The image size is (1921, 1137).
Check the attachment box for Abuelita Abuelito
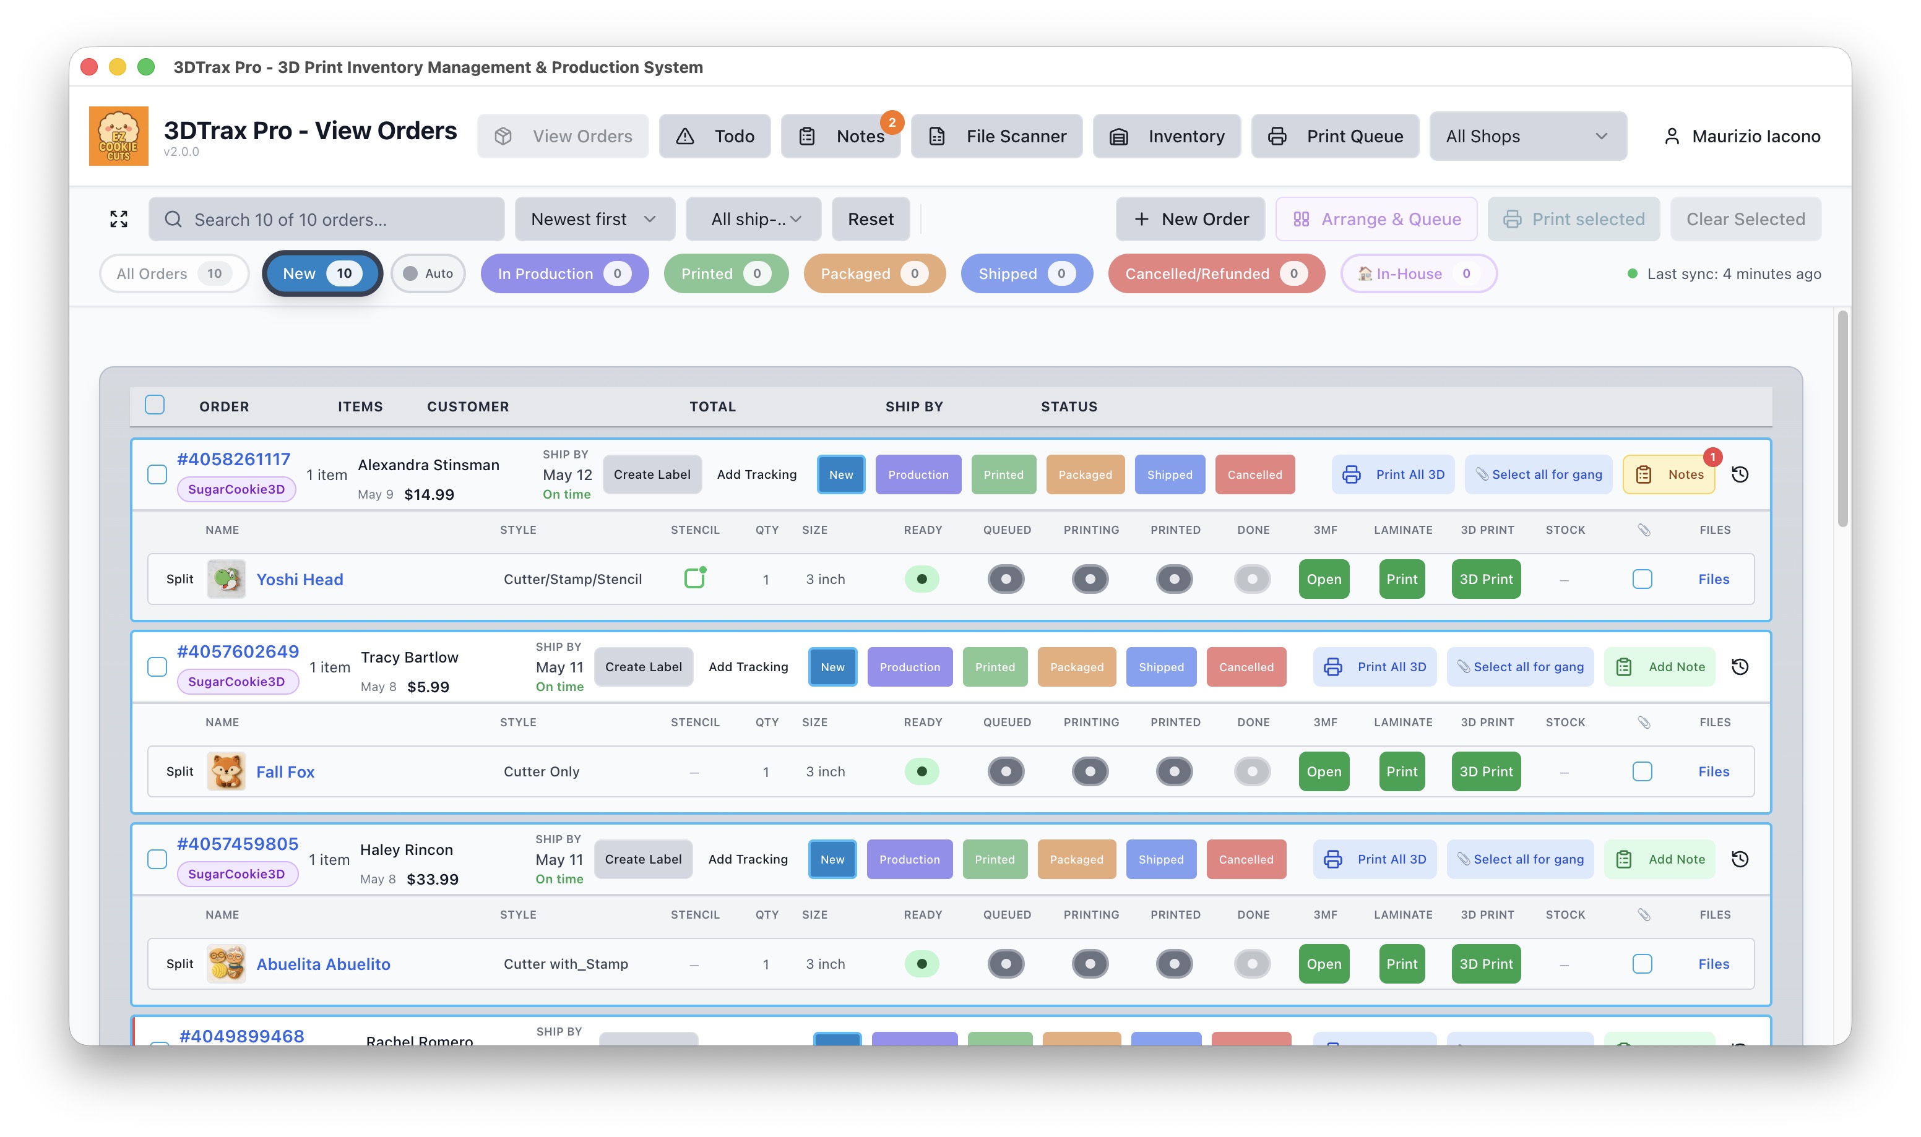tap(1641, 964)
